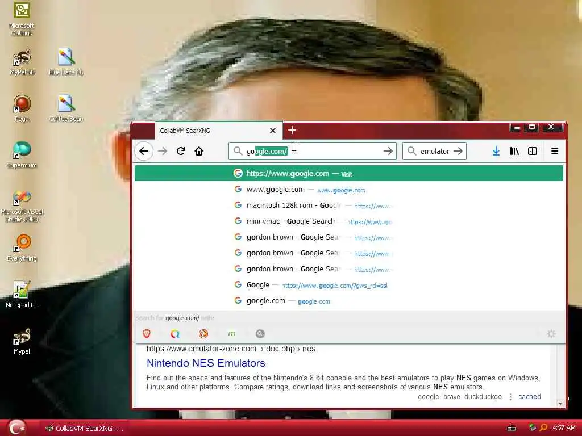Go back with the browser back arrow
The height and width of the screenshot is (436, 582).
click(144, 151)
